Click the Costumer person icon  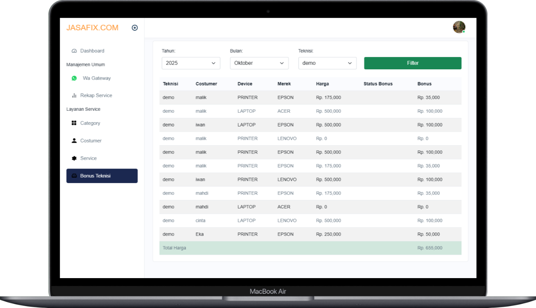click(74, 141)
